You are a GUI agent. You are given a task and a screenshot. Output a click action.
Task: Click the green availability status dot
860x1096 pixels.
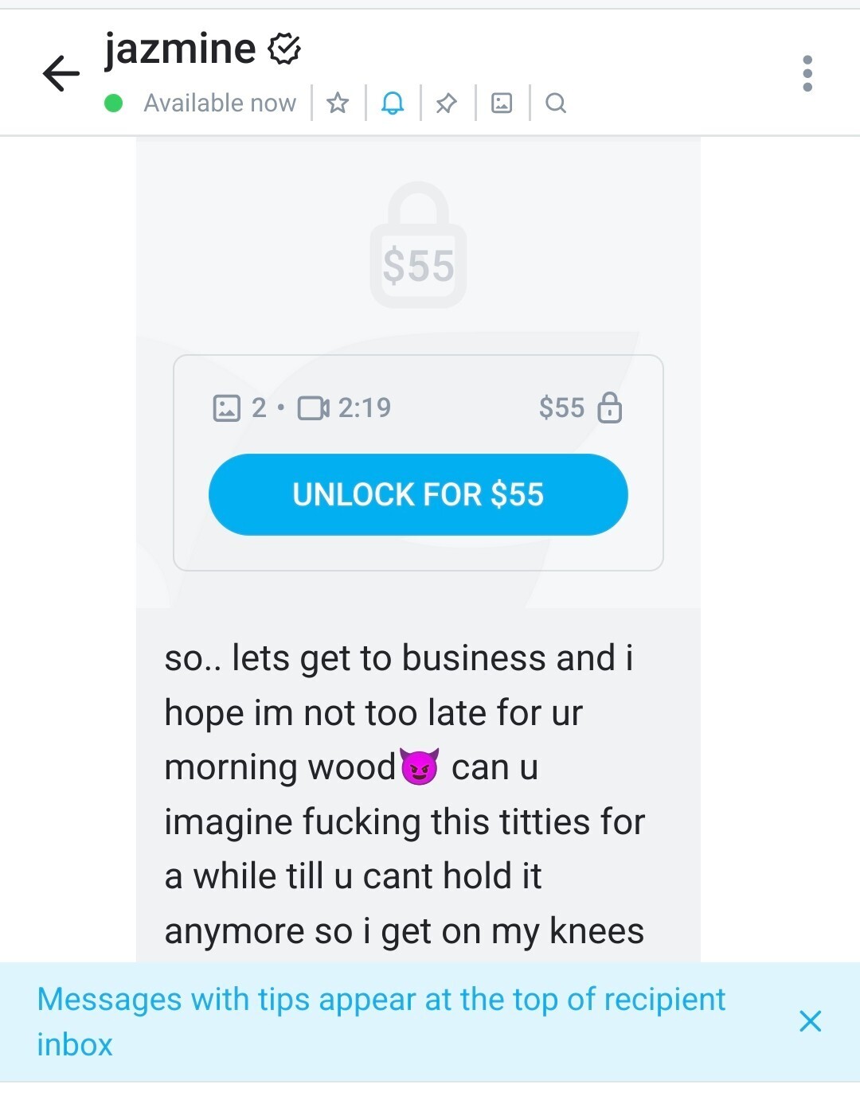click(114, 103)
